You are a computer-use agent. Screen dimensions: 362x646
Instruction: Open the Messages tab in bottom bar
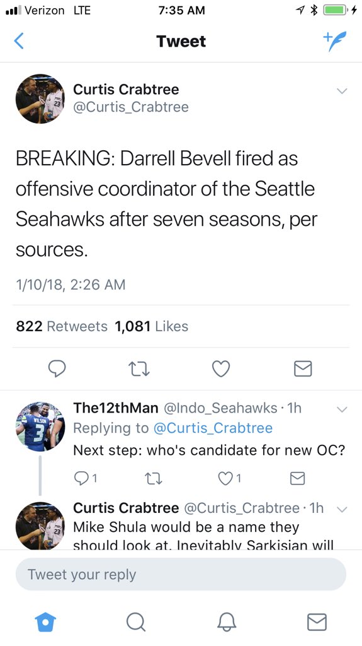click(317, 621)
